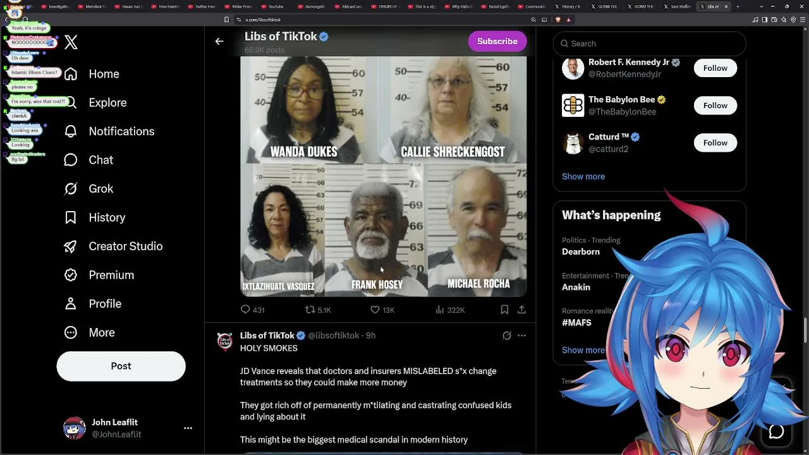Show more suggested accounts to follow

(x=583, y=176)
